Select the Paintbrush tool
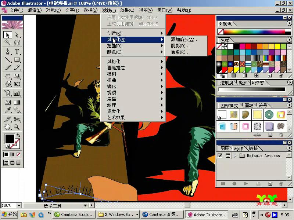Viewport: 294px width, 220px height. 8,67
